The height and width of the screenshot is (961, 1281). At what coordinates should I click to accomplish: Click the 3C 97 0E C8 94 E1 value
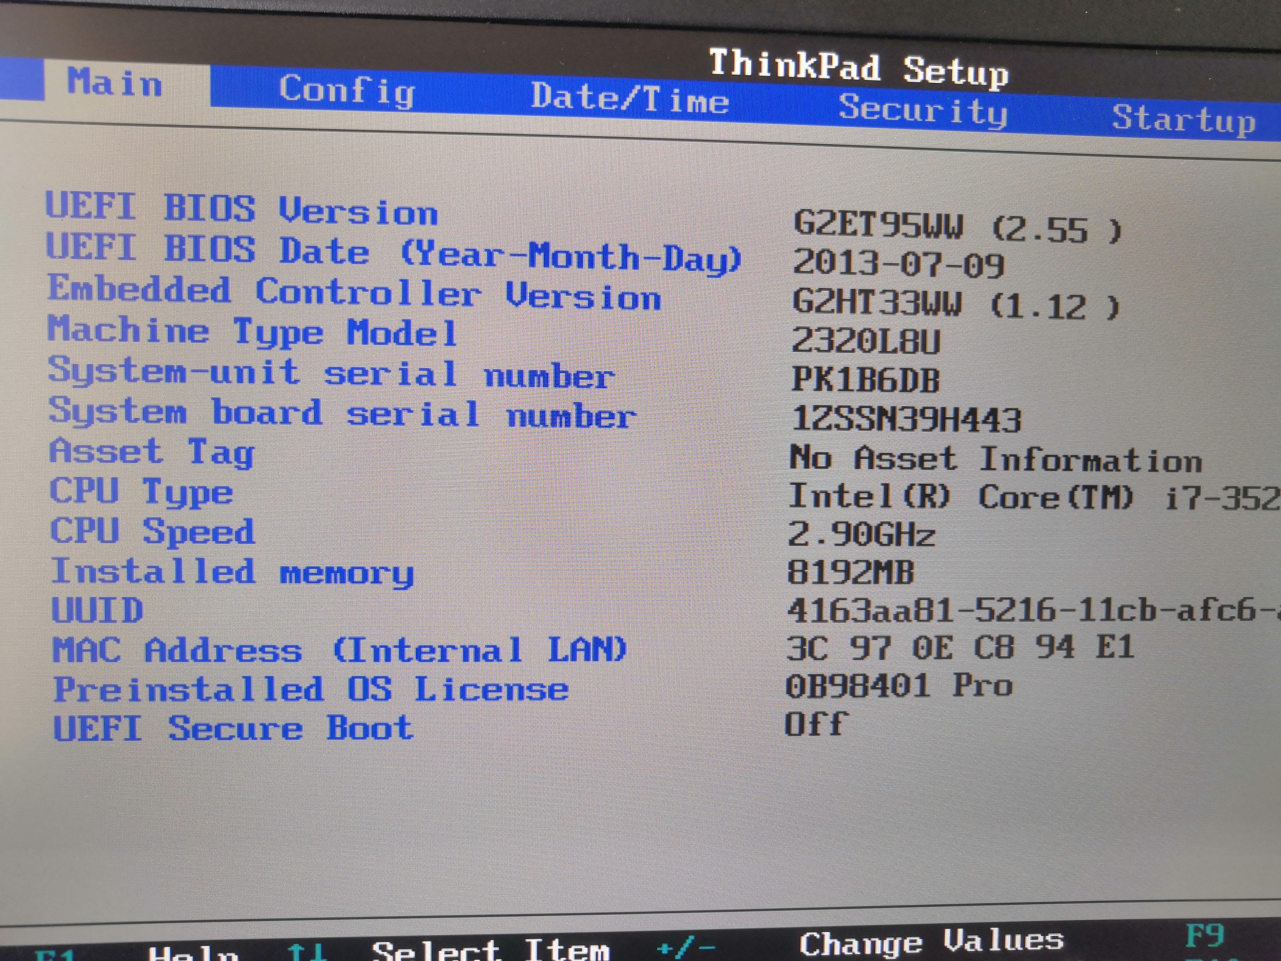(960, 647)
